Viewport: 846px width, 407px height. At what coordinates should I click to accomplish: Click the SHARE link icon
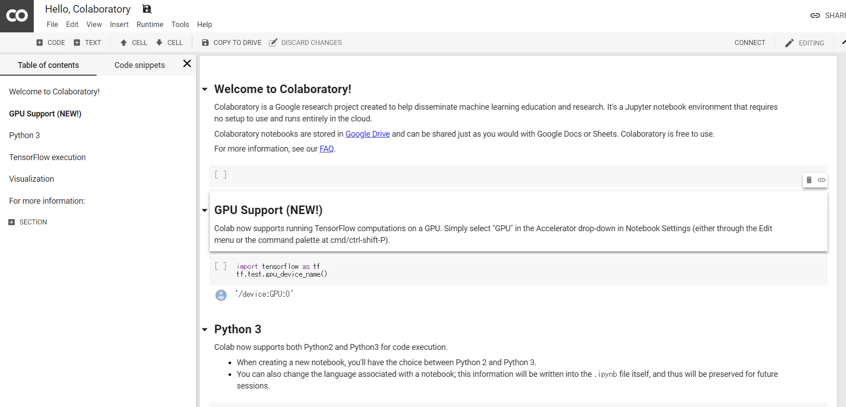[x=815, y=15]
